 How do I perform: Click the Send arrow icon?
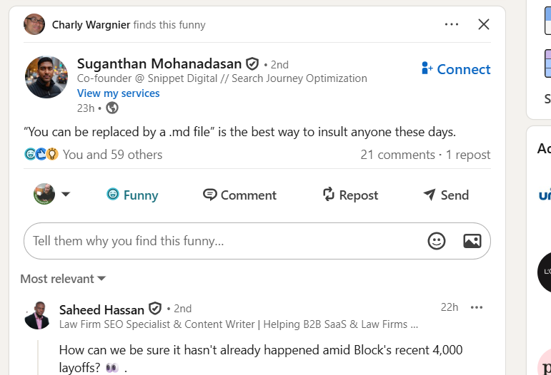coord(430,195)
